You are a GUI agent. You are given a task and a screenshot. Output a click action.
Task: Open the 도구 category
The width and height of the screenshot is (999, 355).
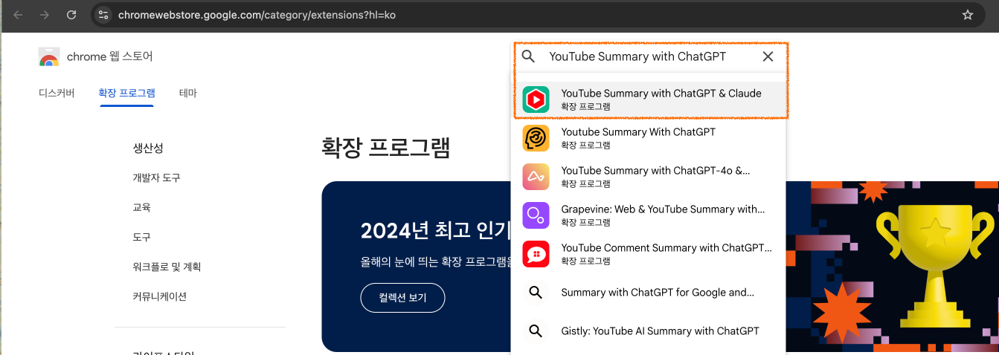click(141, 237)
